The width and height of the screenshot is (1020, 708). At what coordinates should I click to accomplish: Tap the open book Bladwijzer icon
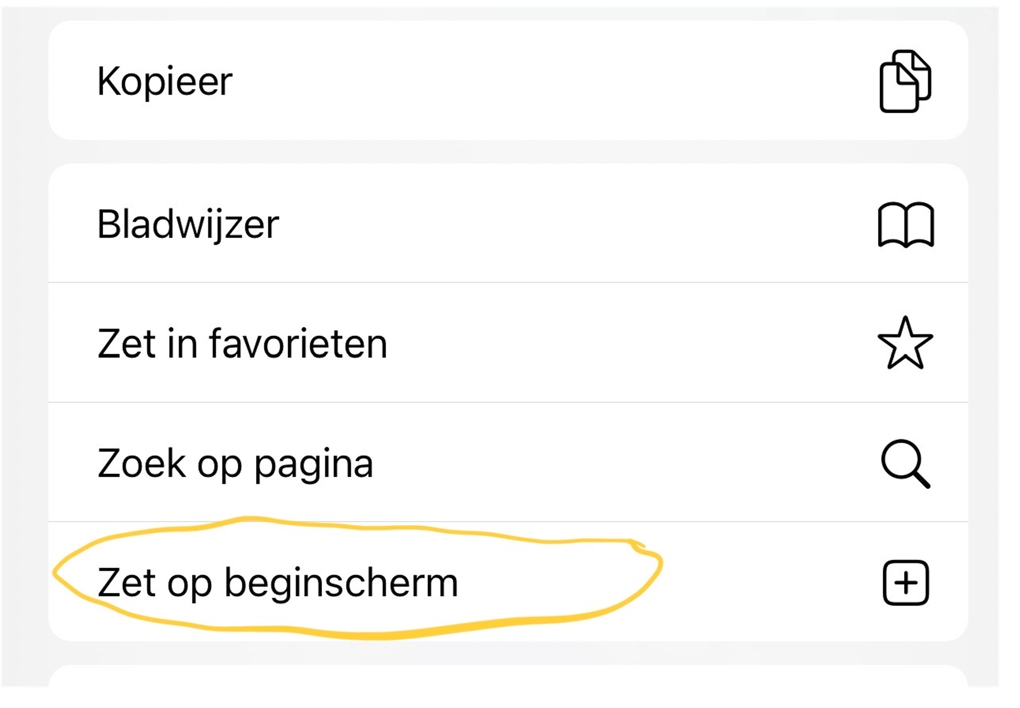tap(906, 224)
